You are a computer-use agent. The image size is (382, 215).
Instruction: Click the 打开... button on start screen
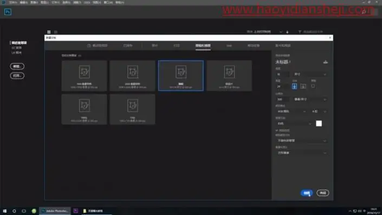coord(17,76)
